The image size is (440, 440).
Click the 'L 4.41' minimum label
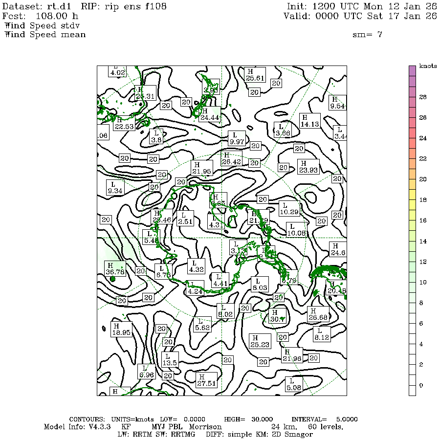click(x=220, y=280)
